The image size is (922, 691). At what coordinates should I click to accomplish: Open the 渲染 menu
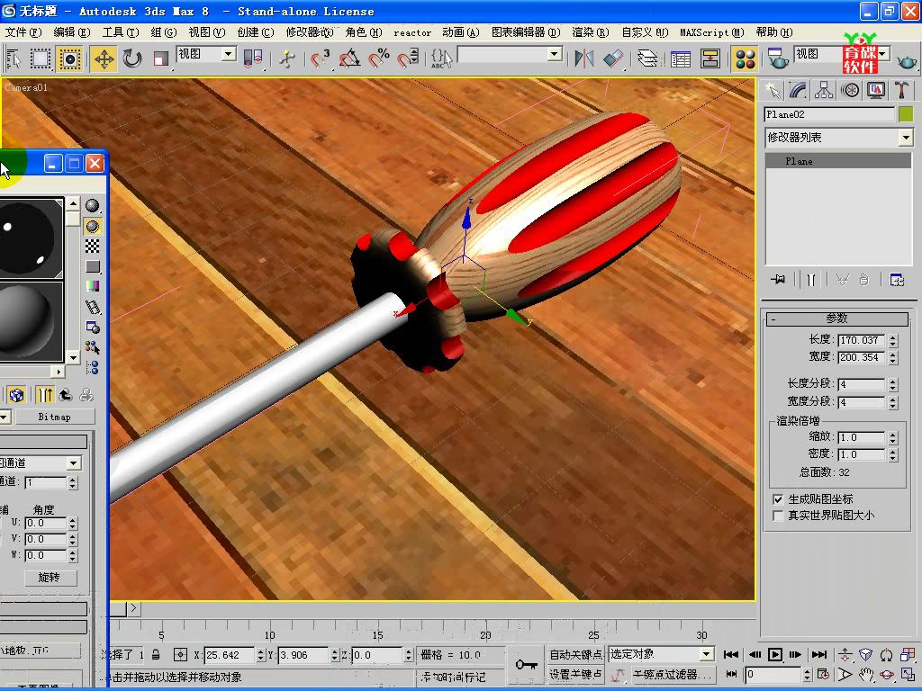pyautogui.click(x=591, y=32)
